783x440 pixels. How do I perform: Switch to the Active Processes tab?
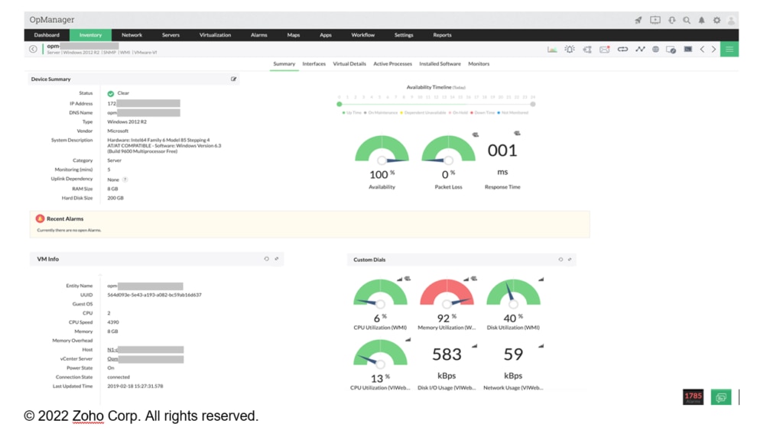[x=393, y=64]
